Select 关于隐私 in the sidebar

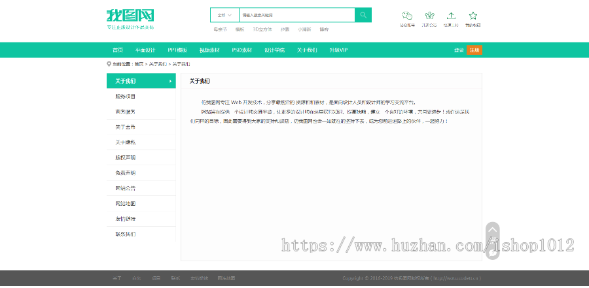(141, 142)
